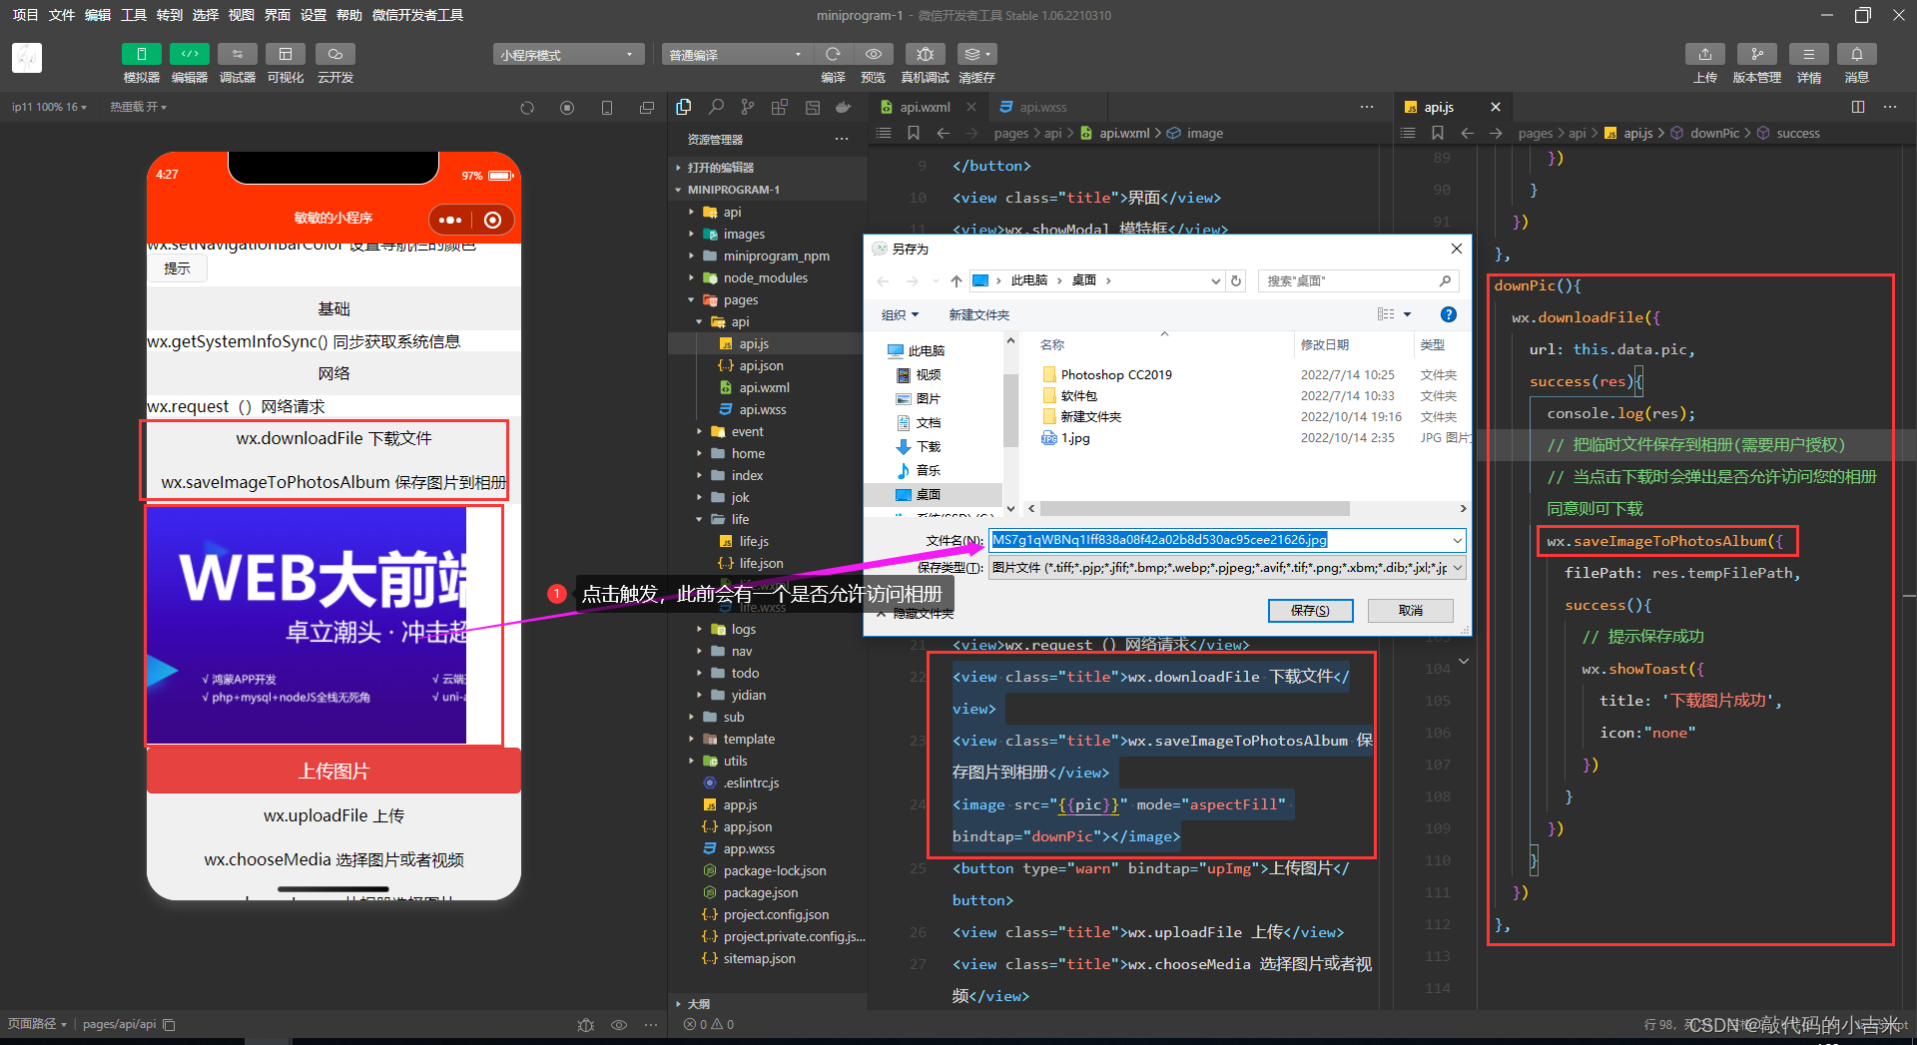The width and height of the screenshot is (1917, 1045).
Task: Open the 工具 menu
Action: pos(134,15)
